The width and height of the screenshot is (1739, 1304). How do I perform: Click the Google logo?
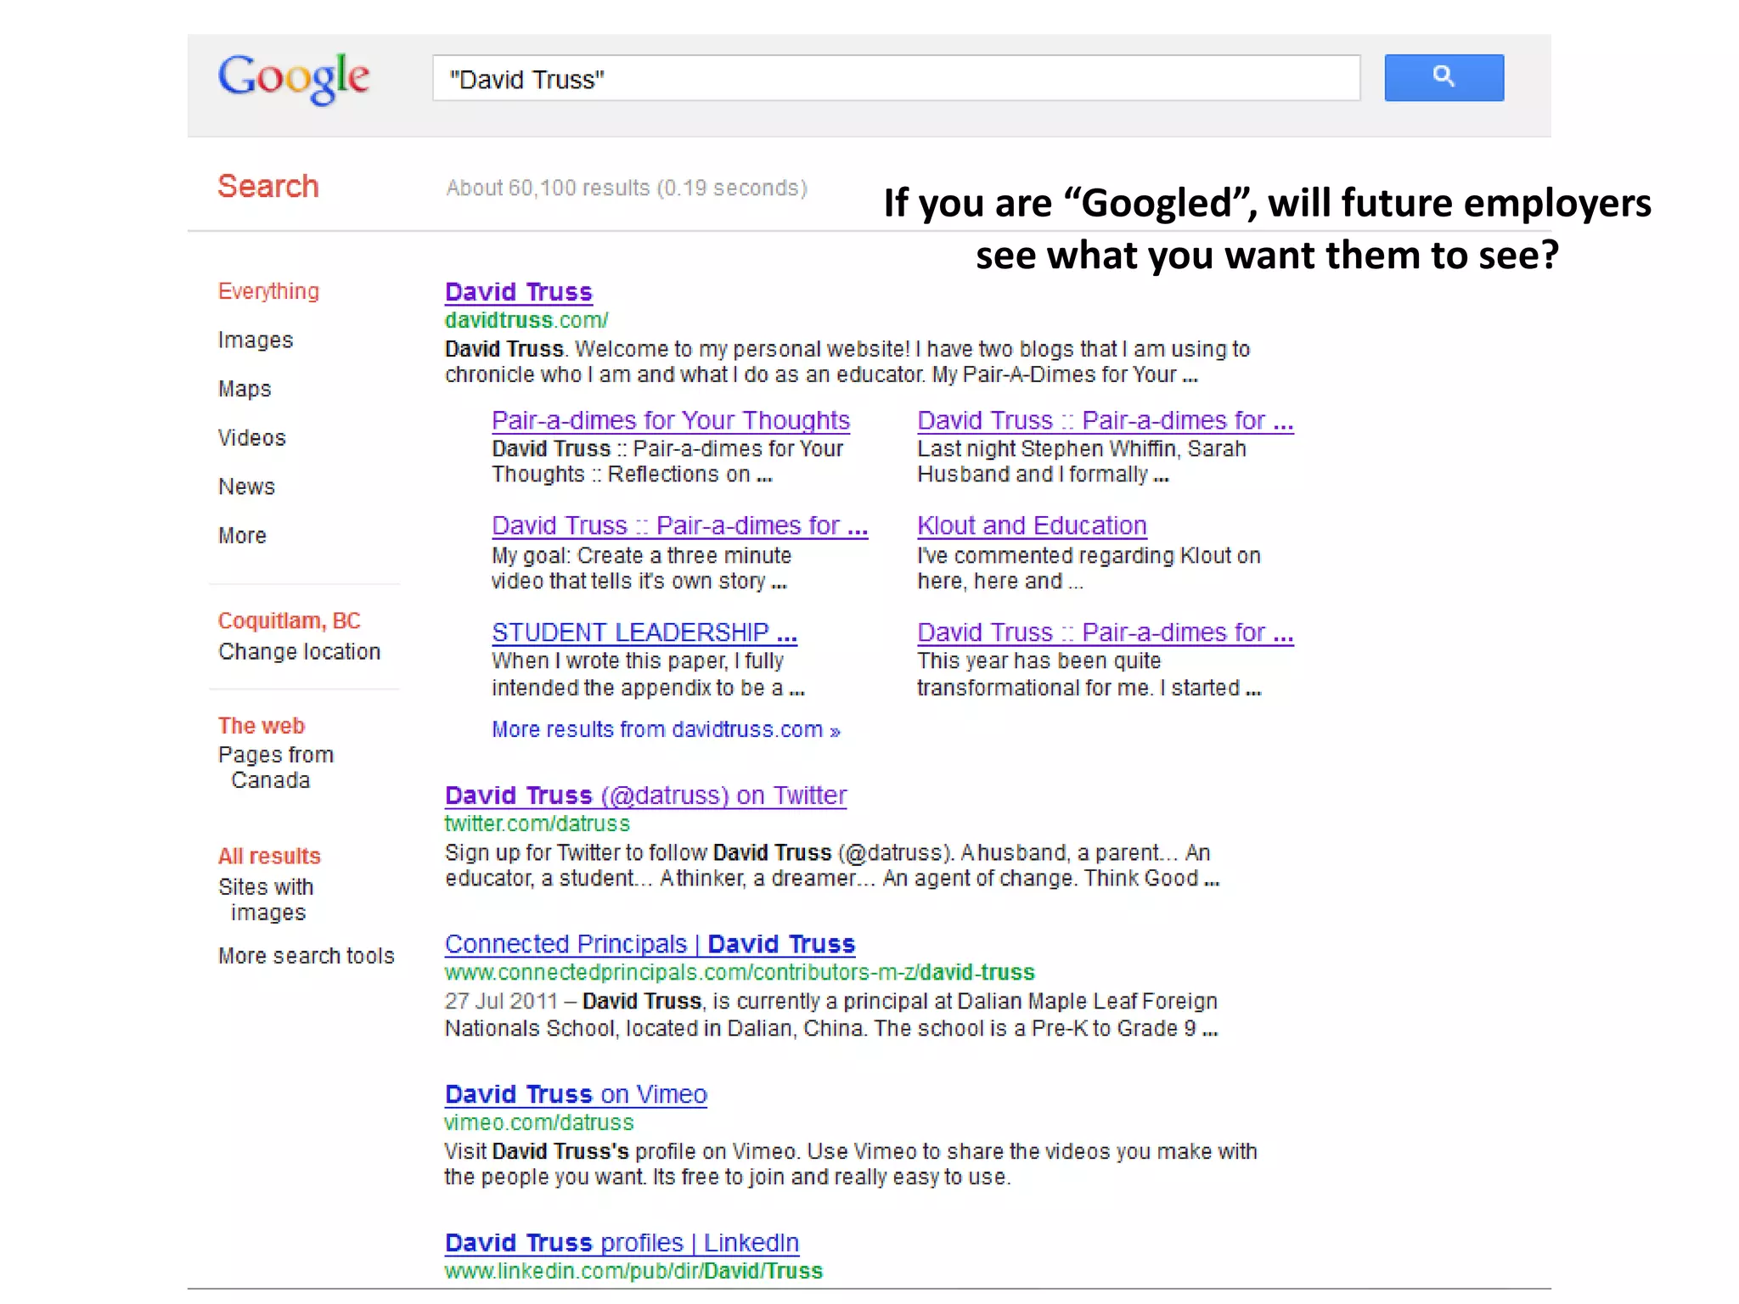point(294,78)
